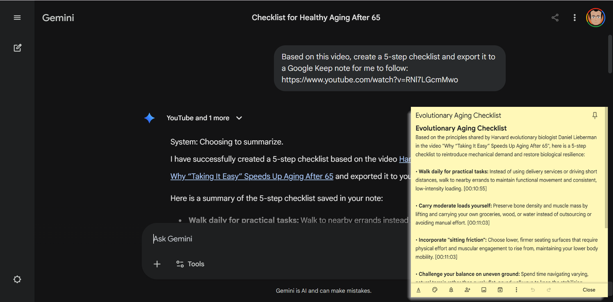
Task: Open the note background palette options
Action: pyautogui.click(x=435, y=290)
